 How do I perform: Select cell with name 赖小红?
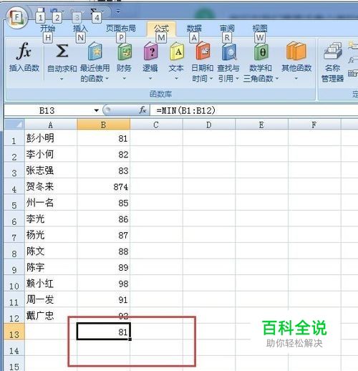pyautogui.click(x=51, y=283)
